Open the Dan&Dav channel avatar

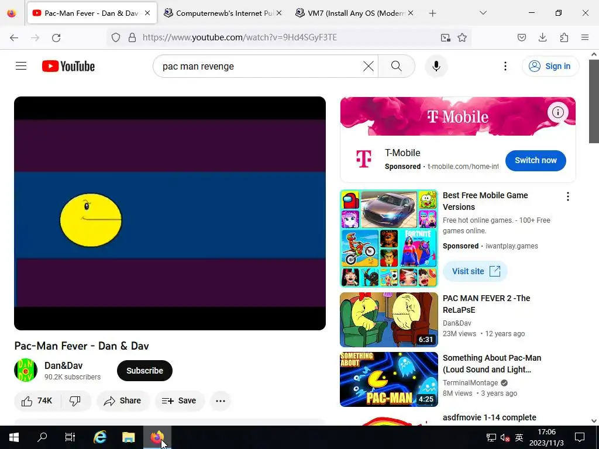[26, 370]
